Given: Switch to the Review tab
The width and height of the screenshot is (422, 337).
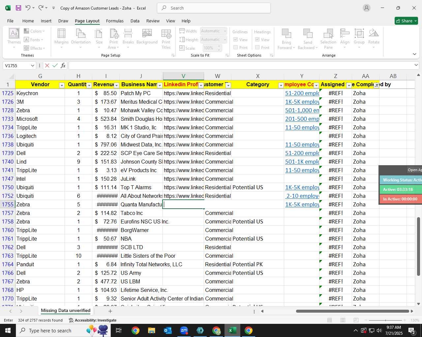Looking at the screenshot, I should (153, 21).
